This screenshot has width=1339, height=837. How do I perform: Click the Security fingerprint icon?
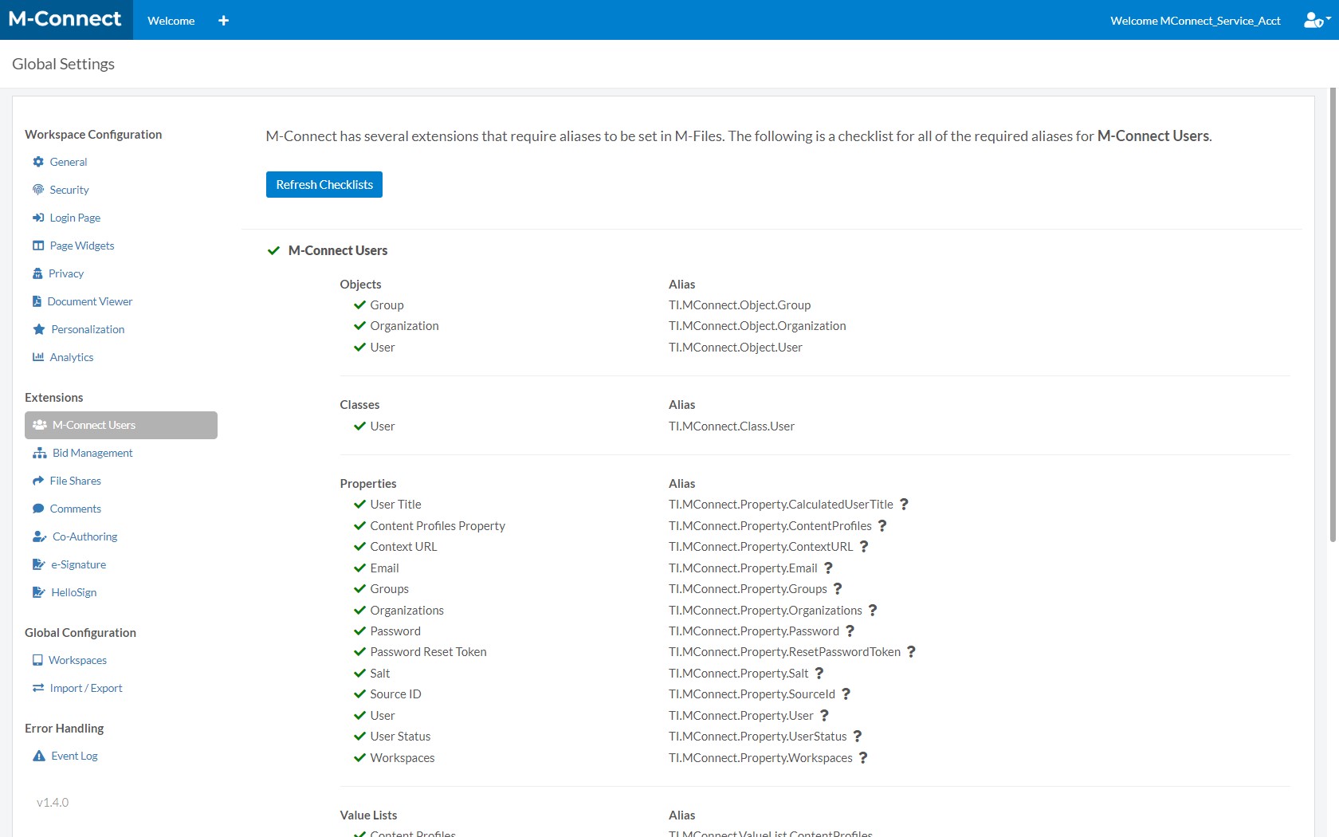38,190
